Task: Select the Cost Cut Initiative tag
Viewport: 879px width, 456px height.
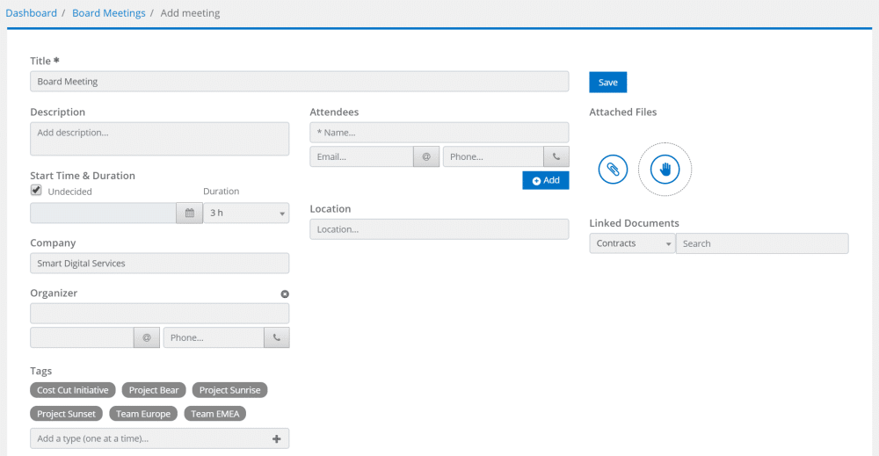Action: 73,390
